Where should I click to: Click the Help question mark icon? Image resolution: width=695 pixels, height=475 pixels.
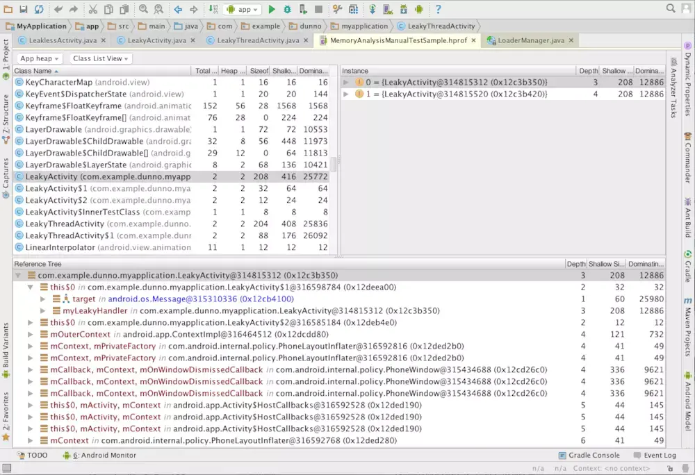coord(438,9)
